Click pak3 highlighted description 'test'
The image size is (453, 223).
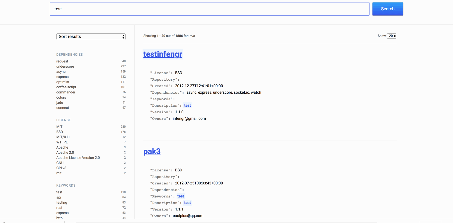coord(187,203)
